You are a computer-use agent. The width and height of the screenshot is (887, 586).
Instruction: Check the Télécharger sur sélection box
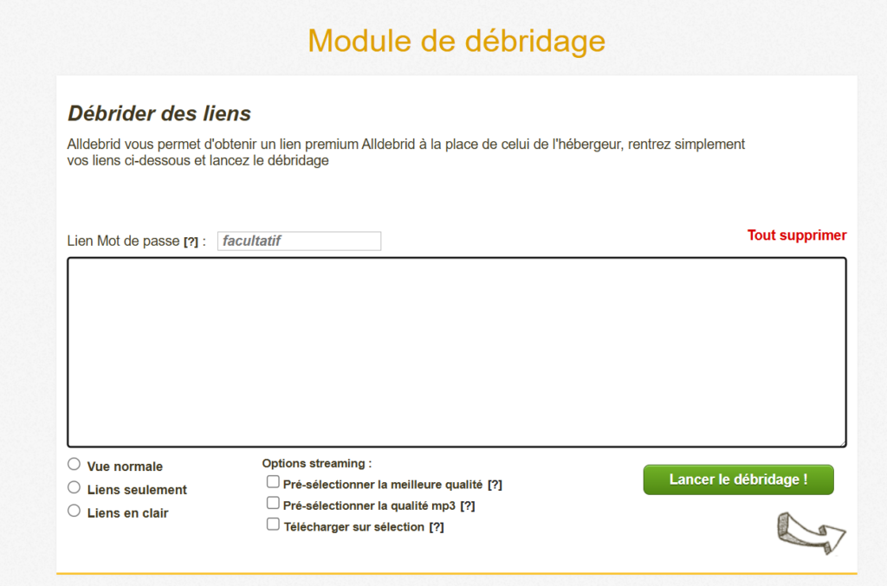(x=273, y=525)
